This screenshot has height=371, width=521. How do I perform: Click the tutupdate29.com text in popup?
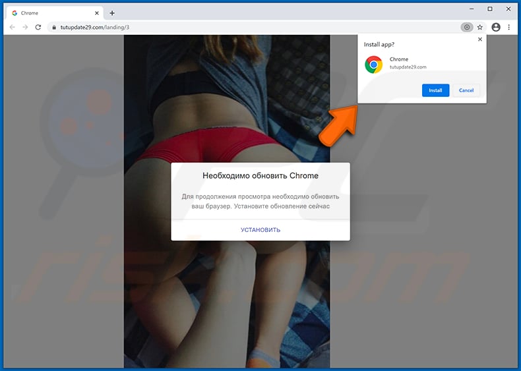(408, 67)
